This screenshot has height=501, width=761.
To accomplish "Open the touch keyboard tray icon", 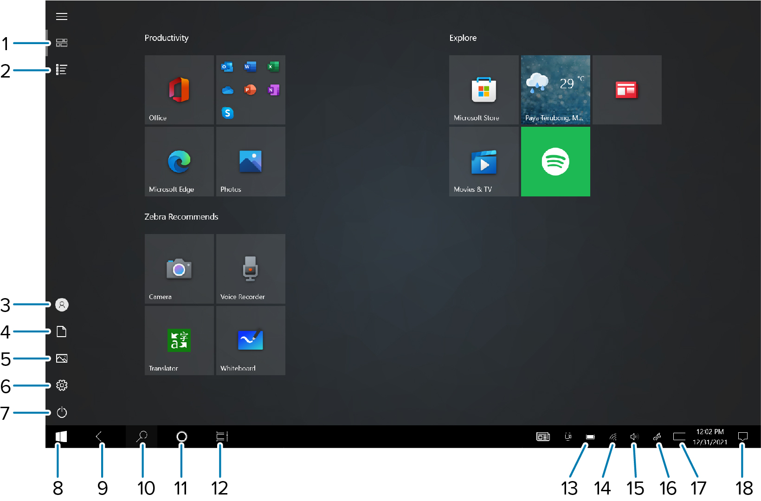I will click(679, 436).
